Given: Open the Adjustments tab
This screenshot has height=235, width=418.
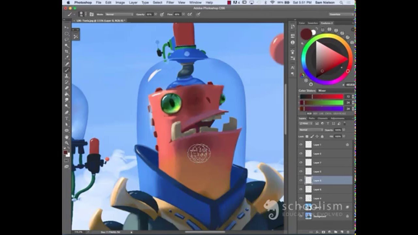Looking at the screenshot, I should tap(337, 118).
